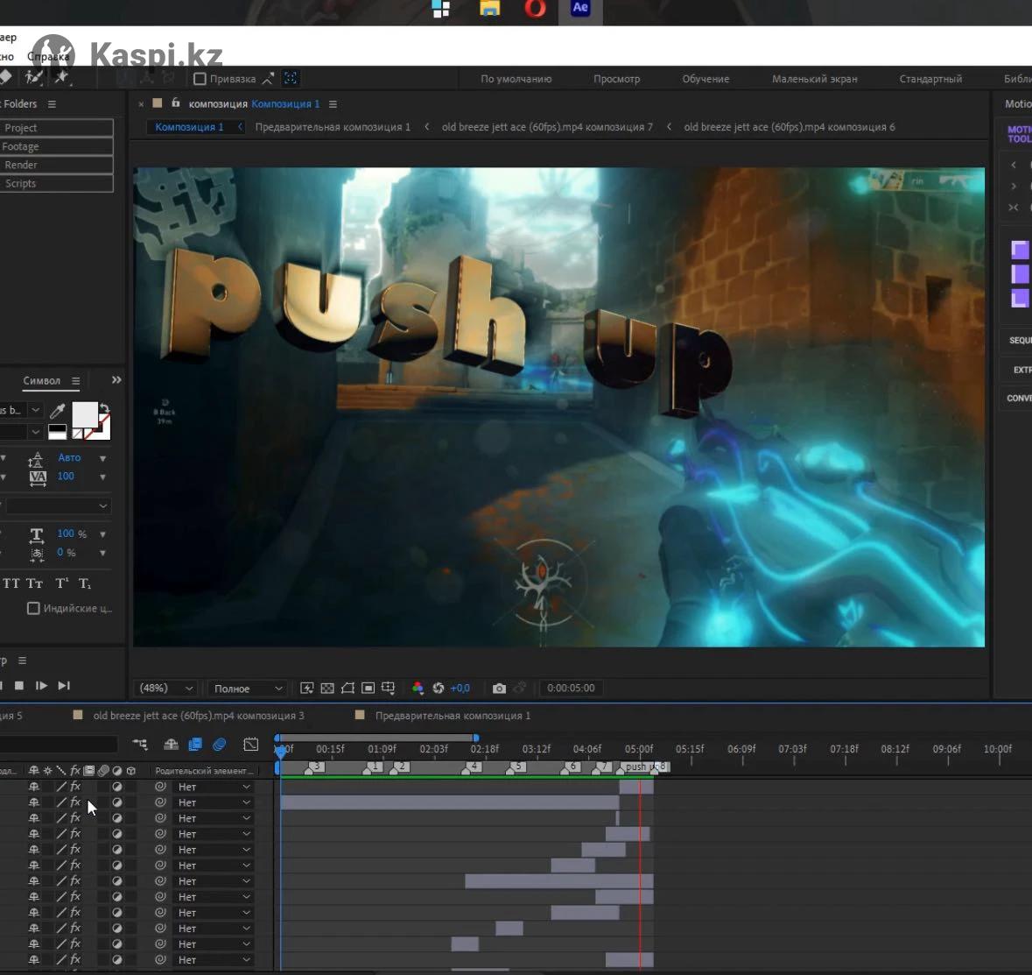Open the font style dropdown
Screen dimensions: 1032x975
click(36, 432)
